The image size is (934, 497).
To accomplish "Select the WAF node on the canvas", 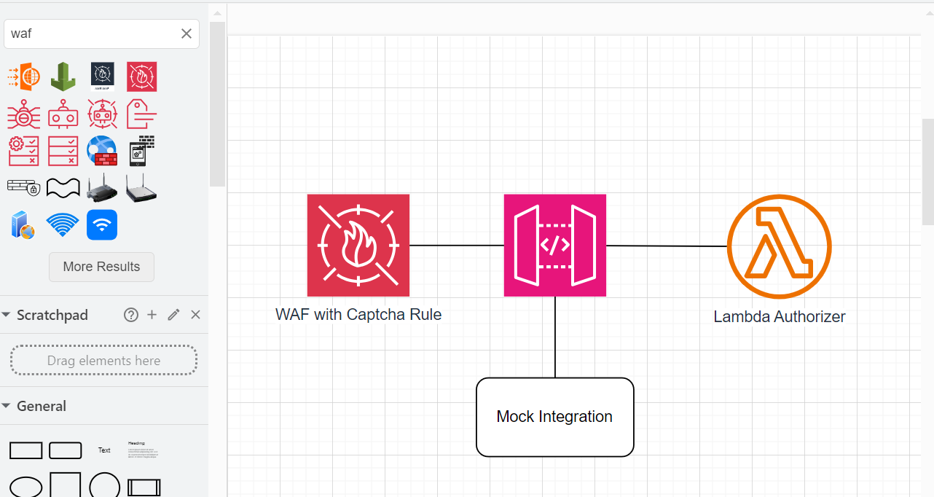I will click(358, 246).
